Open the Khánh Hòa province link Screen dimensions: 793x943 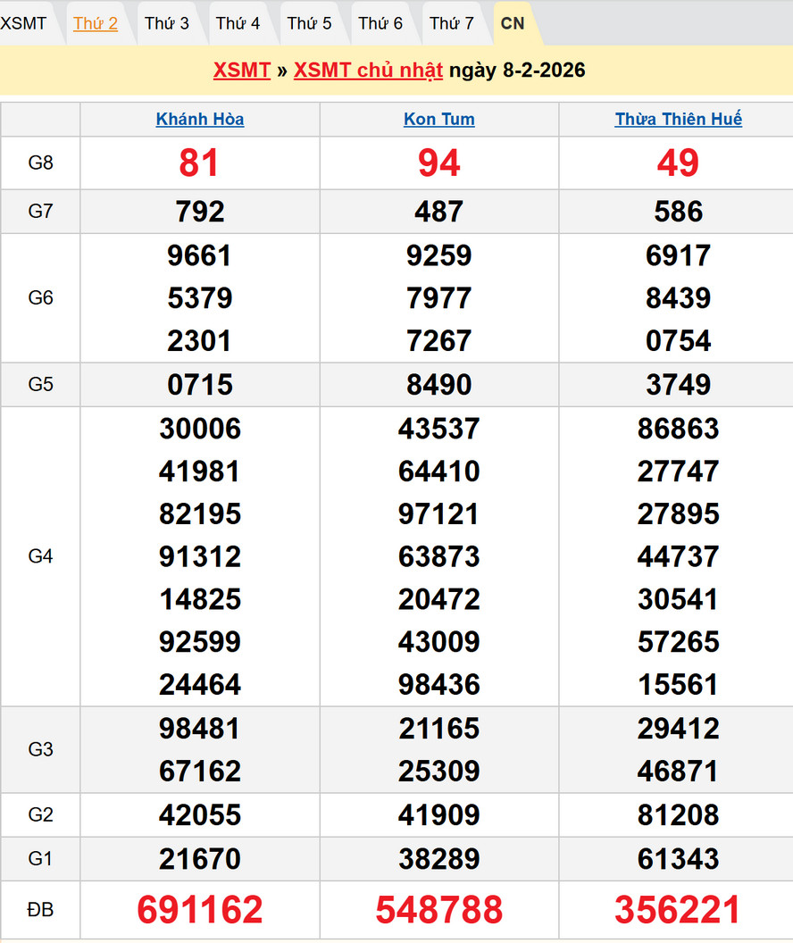(x=200, y=119)
